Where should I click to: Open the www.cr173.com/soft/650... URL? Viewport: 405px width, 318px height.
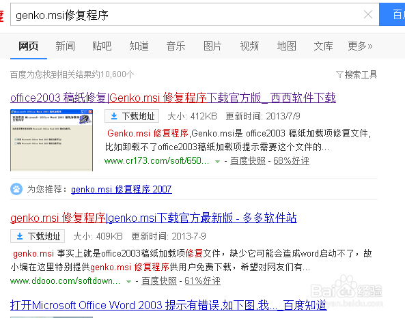click(x=156, y=161)
